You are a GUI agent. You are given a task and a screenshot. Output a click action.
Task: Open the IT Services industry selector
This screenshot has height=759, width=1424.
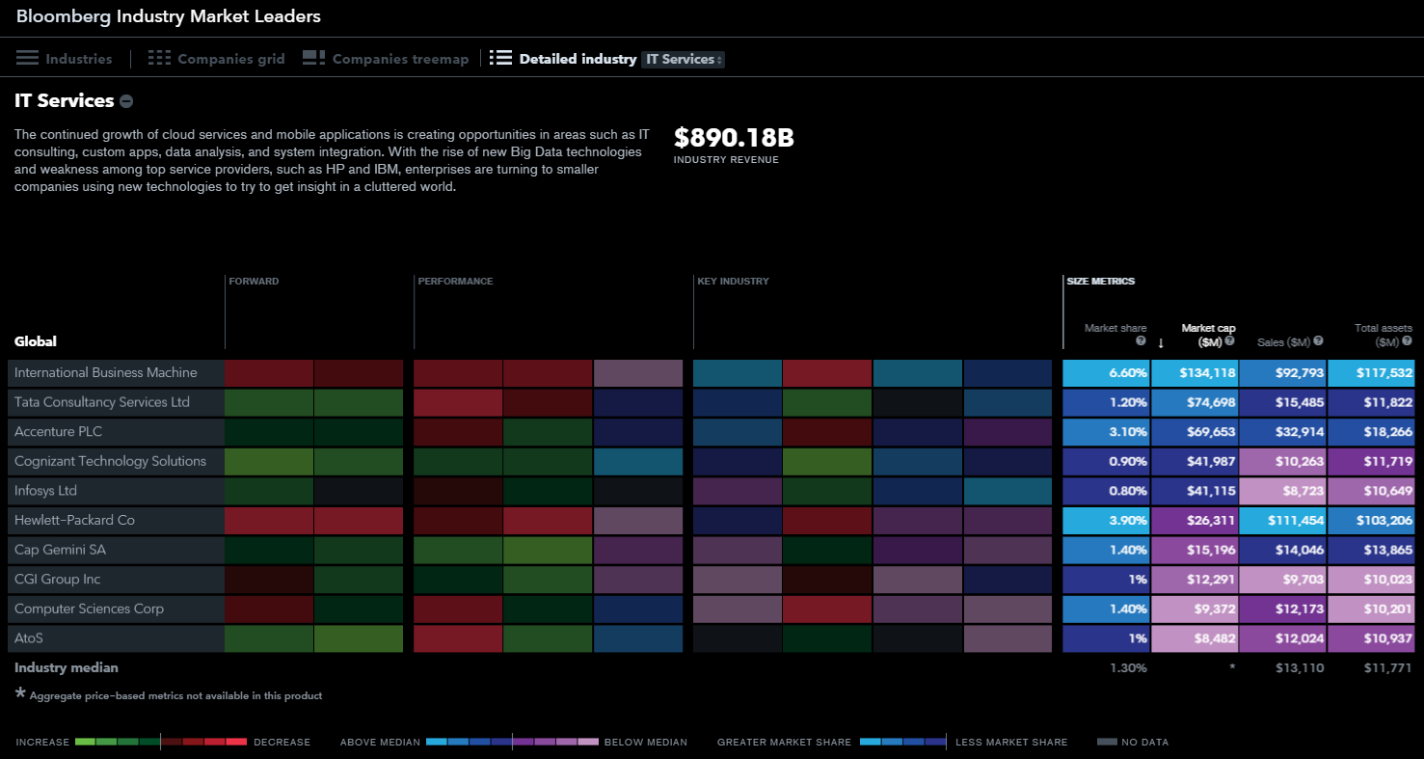pyautogui.click(x=683, y=59)
